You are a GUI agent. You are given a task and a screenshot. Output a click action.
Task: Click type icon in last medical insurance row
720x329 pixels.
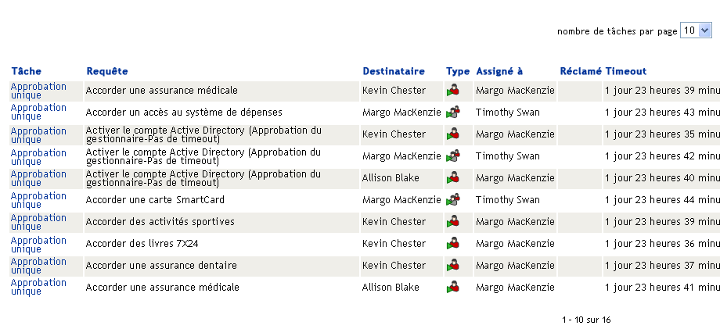pyautogui.click(x=452, y=288)
